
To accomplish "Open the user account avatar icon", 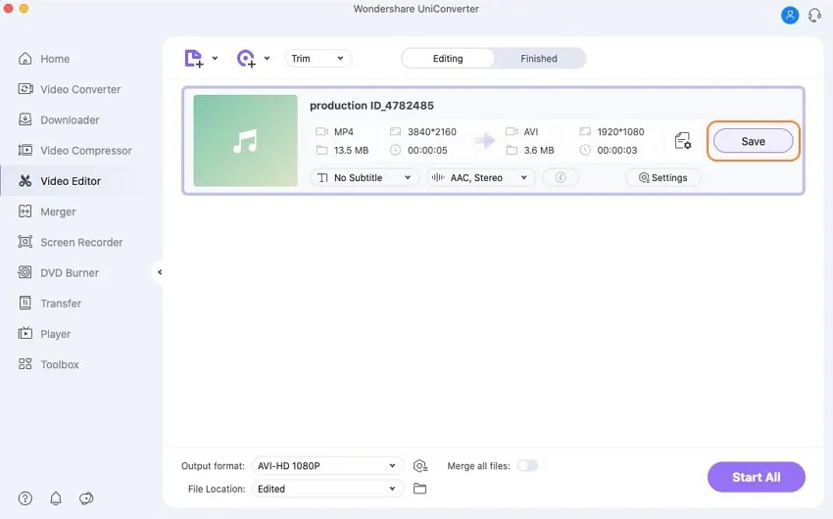I will (x=790, y=15).
